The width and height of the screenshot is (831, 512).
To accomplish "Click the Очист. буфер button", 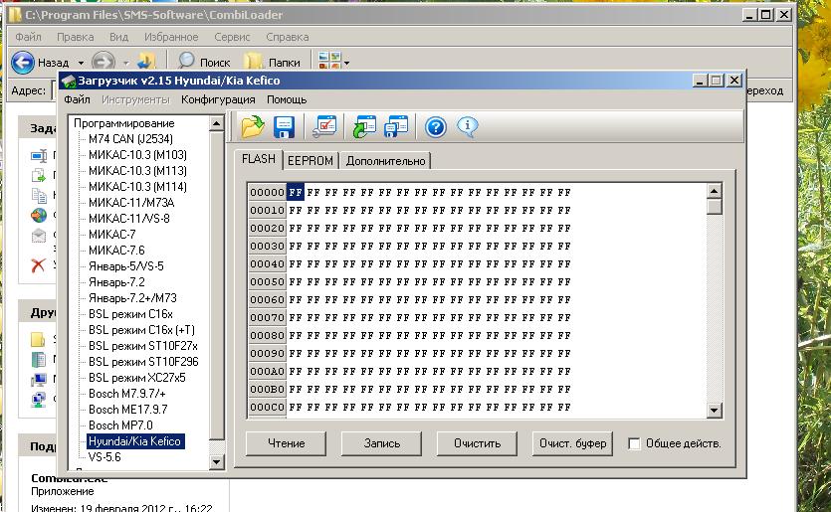I will point(572,443).
